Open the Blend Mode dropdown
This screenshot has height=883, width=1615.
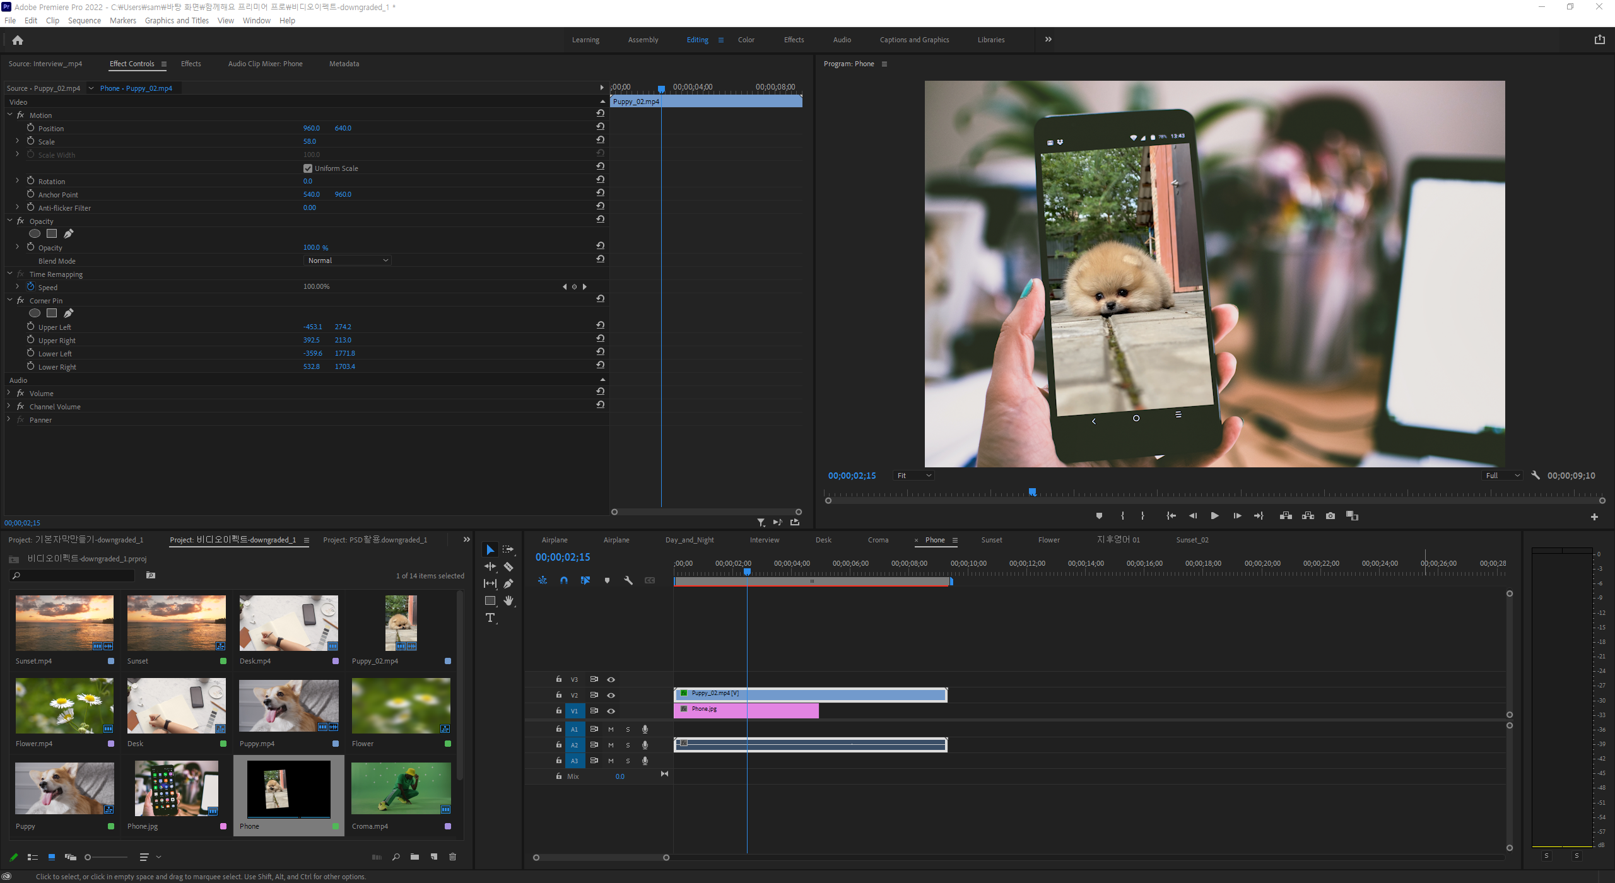tap(348, 260)
